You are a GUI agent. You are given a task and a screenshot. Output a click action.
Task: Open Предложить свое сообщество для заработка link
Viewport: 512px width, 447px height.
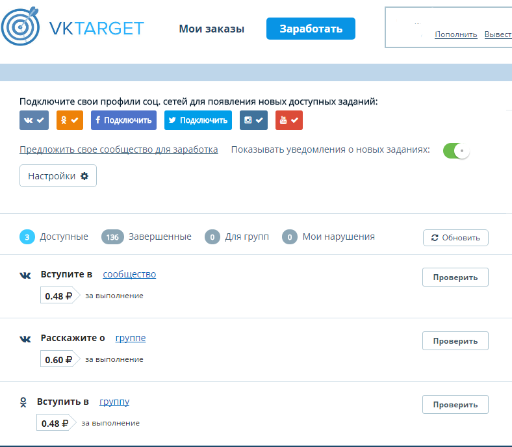(x=119, y=149)
